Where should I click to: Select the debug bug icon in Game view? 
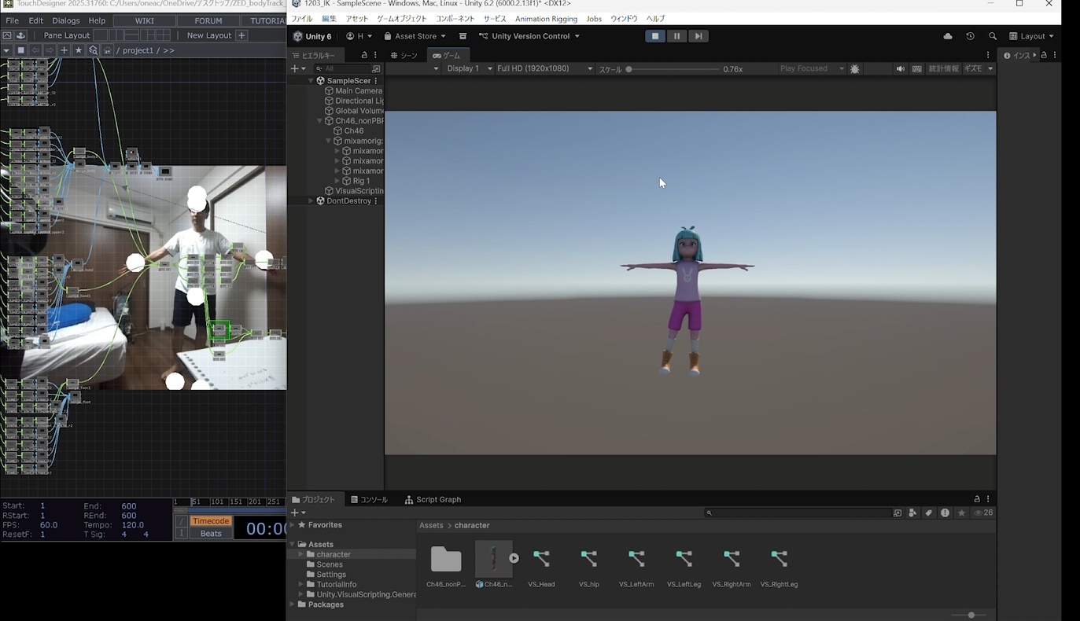(x=854, y=68)
